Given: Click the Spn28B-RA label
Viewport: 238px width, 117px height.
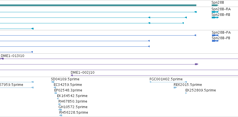Looking at the screenshot, I should 221,9.
